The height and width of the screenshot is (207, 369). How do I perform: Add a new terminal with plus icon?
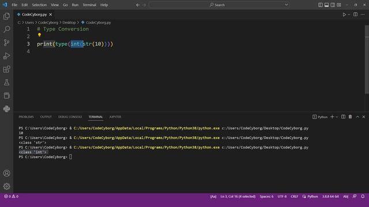[332, 117]
